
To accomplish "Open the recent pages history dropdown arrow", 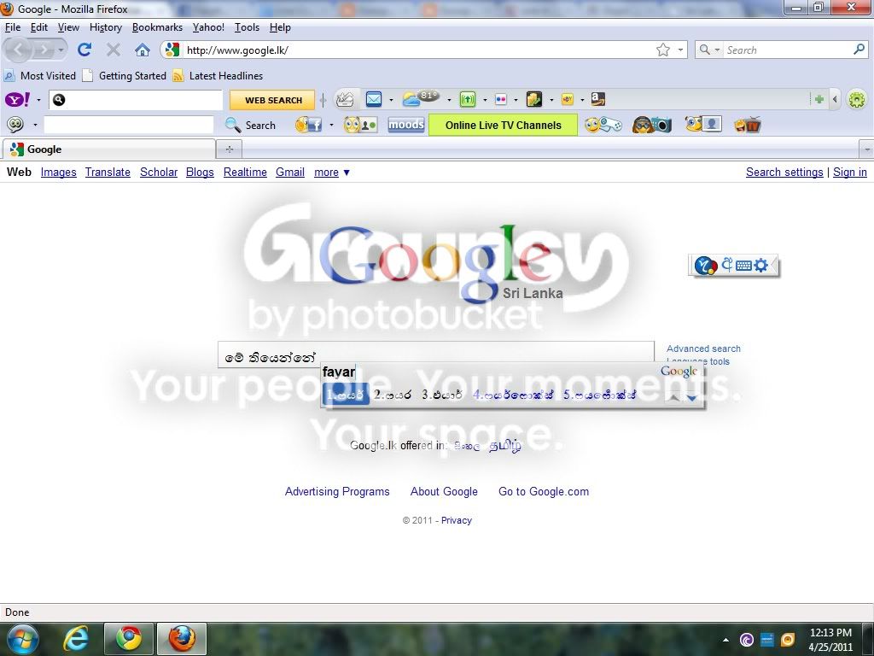I will click(61, 50).
